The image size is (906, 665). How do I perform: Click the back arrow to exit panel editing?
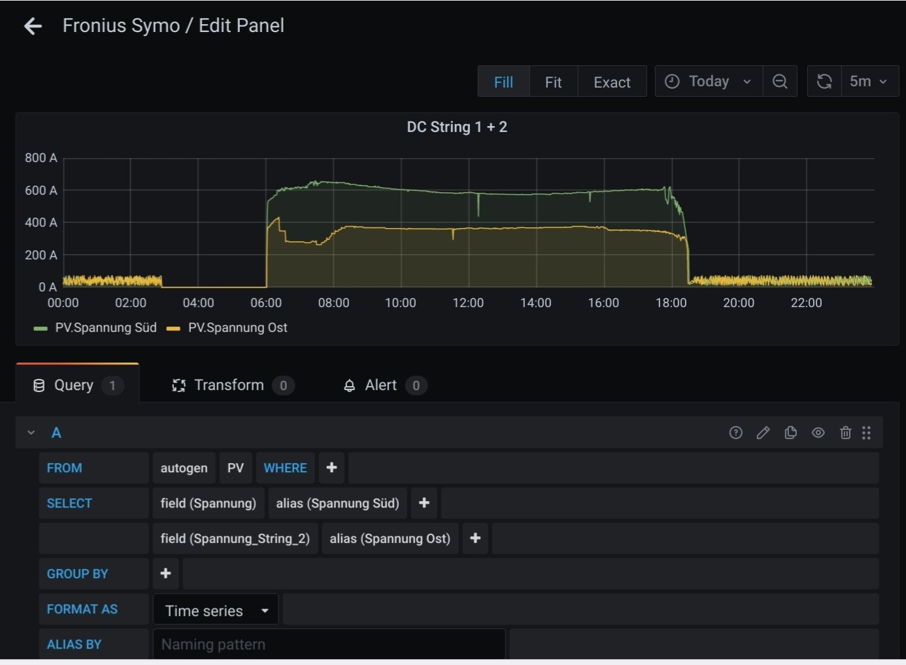pyautogui.click(x=33, y=26)
